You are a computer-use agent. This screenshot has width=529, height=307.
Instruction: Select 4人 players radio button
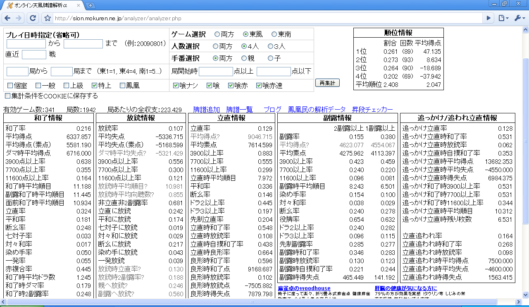point(244,46)
